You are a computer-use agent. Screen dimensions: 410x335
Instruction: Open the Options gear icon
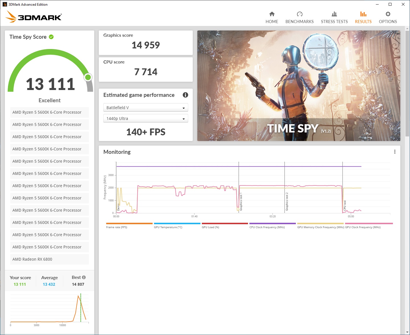[x=388, y=14]
